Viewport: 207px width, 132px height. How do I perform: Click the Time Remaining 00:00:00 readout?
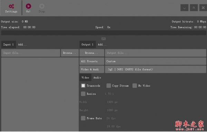(x=188, y=27)
